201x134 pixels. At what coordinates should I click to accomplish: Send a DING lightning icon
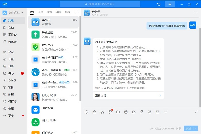[x=142, y=112]
